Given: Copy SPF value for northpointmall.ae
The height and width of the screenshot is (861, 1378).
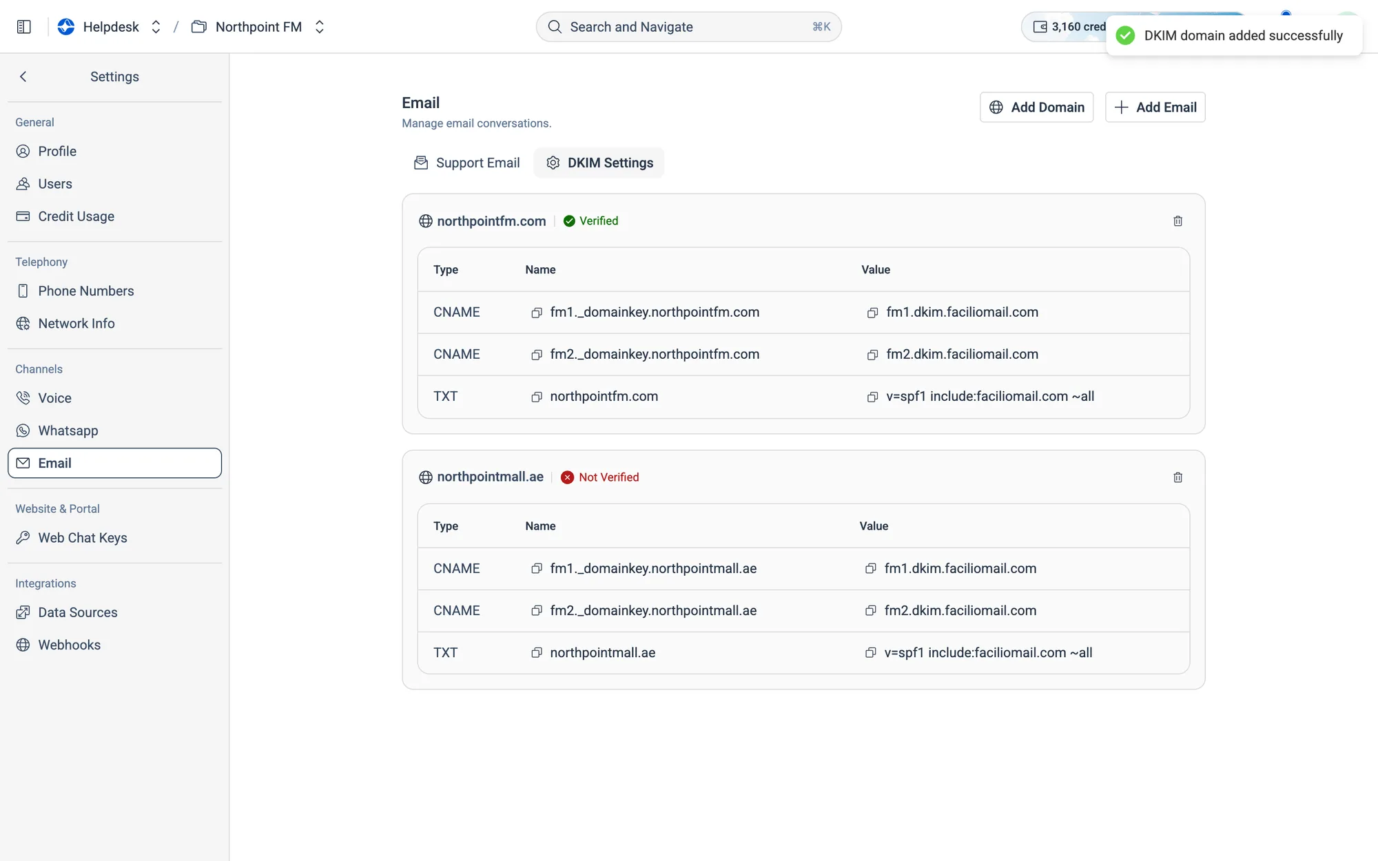Looking at the screenshot, I should coord(871,653).
